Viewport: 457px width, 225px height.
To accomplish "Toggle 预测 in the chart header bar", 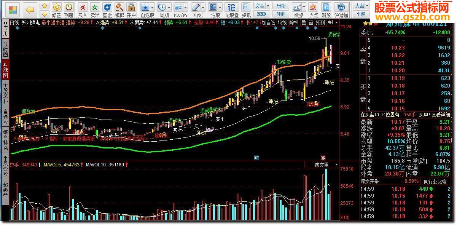I will 320,22.
